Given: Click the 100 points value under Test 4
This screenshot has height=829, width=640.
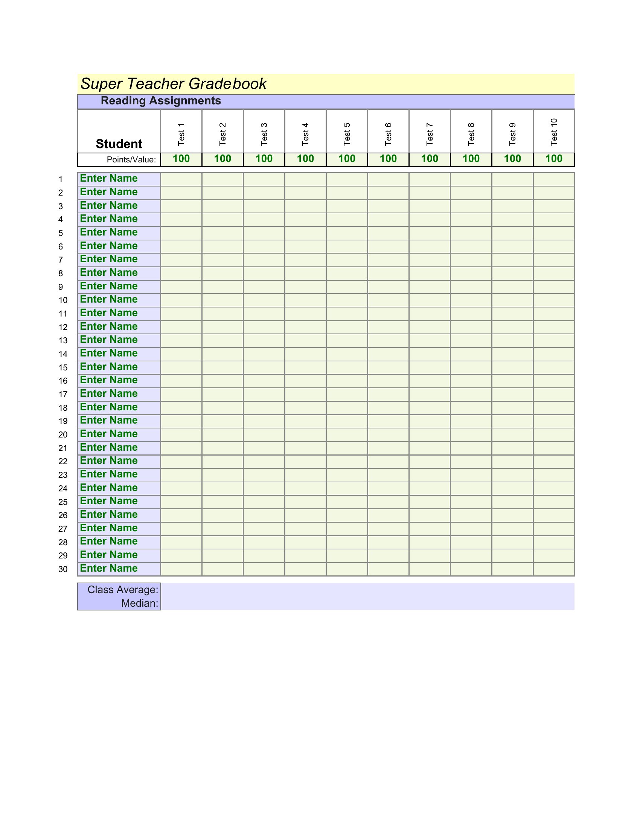Looking at the screenshot, I should pos(305,159).
